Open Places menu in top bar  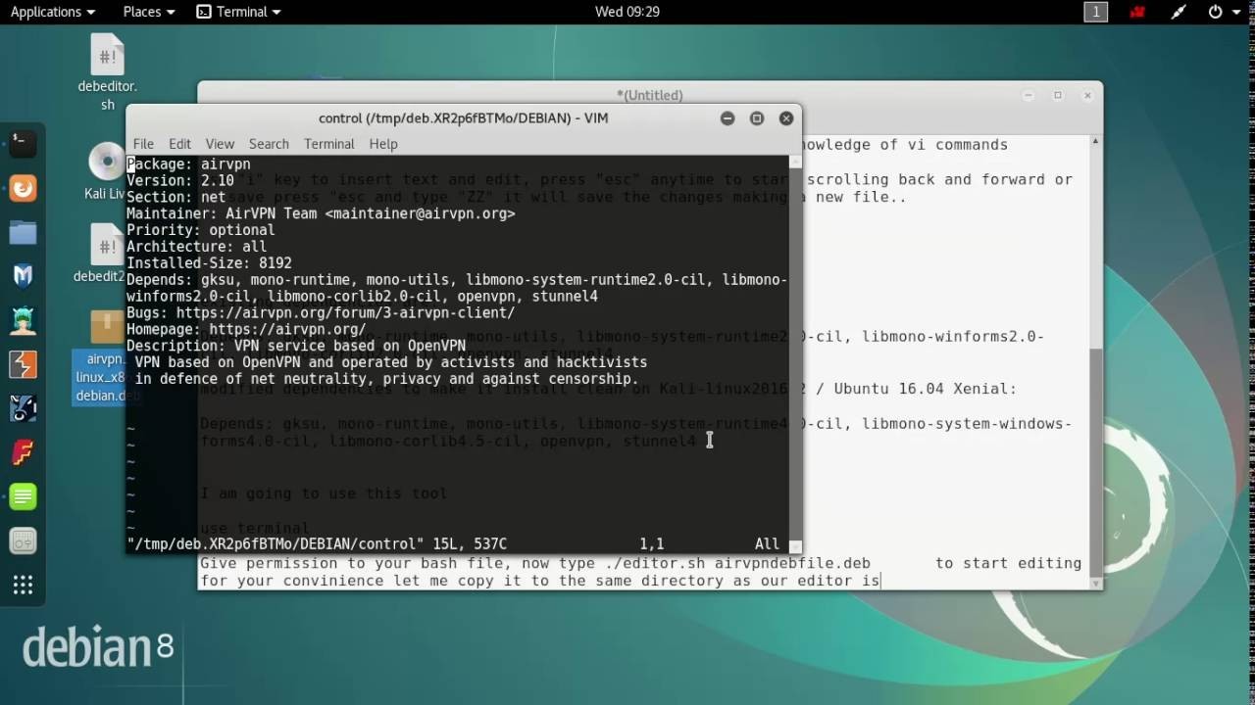click(x=148, y=12)
